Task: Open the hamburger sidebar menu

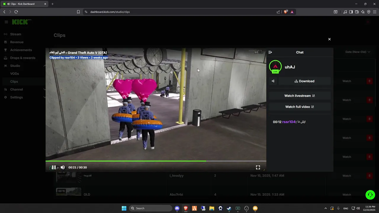Action: 6,22
